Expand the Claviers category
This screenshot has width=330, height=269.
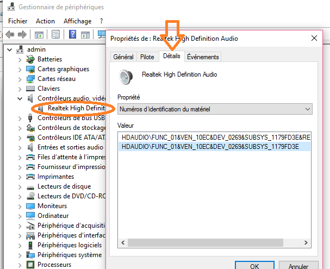[20, 89]
